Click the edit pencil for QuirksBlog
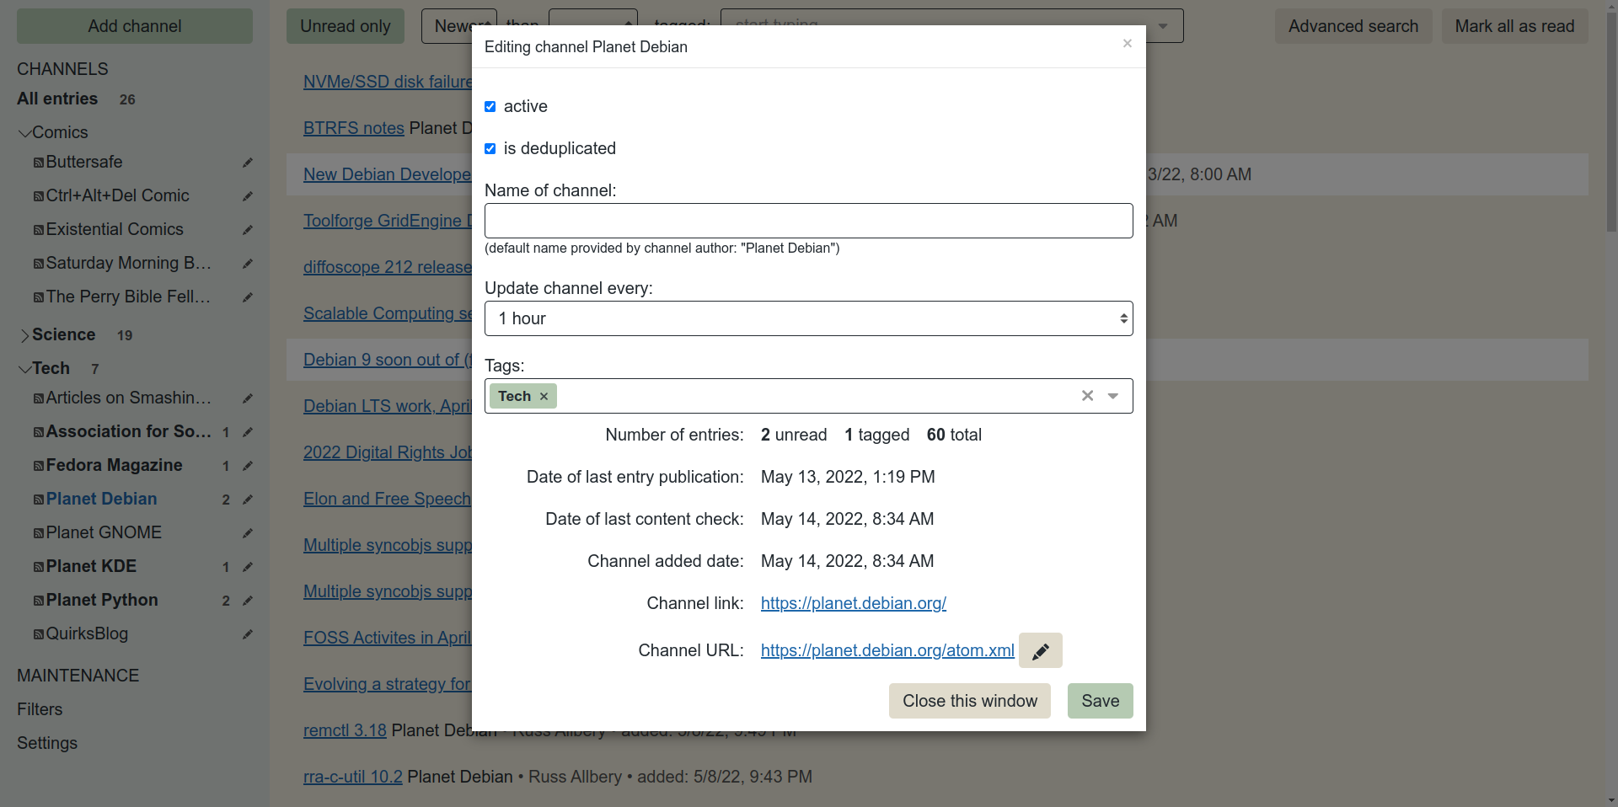1618x807 pixels. (x=247, y=634)
